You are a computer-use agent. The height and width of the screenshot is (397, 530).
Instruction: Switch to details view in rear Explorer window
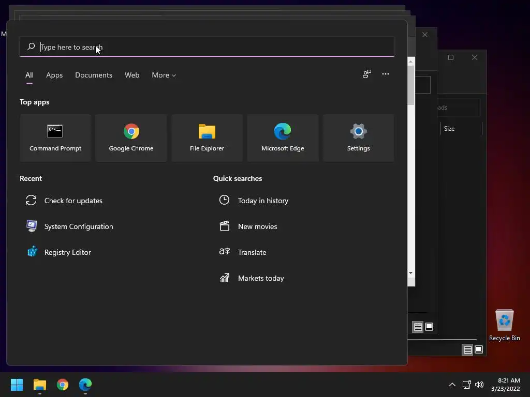pos(467,350)
